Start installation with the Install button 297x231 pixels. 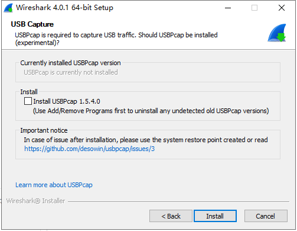(x=215, y=216)
